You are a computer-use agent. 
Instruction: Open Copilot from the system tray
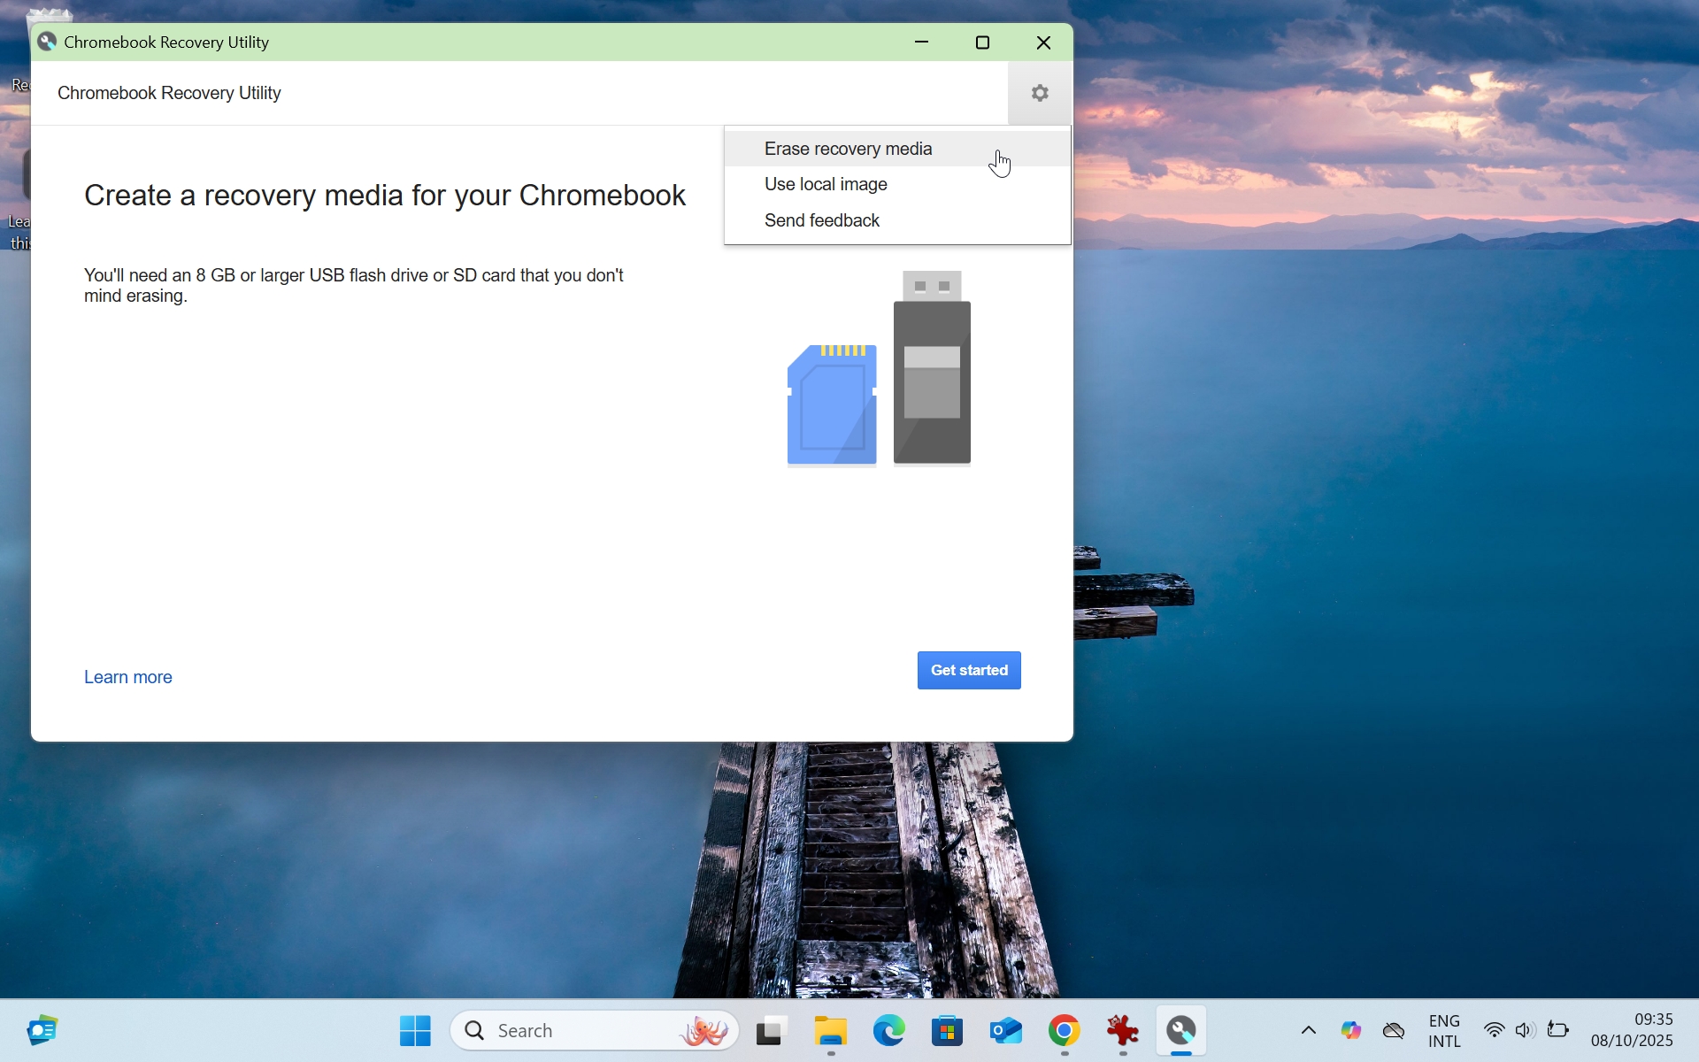coord(1351,1030)
